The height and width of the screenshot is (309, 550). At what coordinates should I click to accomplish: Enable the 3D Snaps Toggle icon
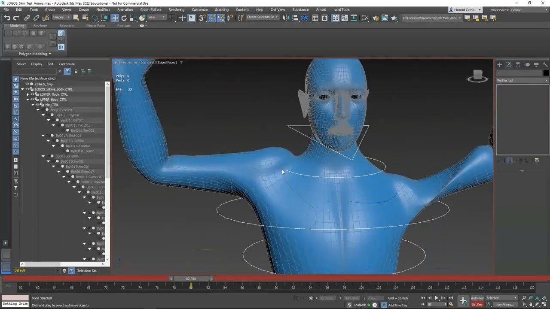[x=201, y=18]
